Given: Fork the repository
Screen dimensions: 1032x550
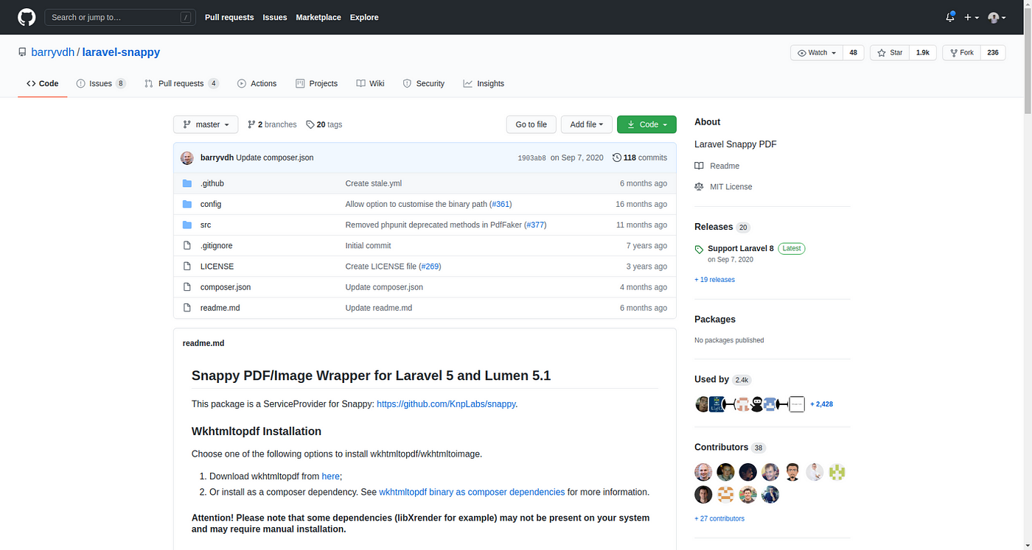Looking at the screenshot, I should click(961, 53).
